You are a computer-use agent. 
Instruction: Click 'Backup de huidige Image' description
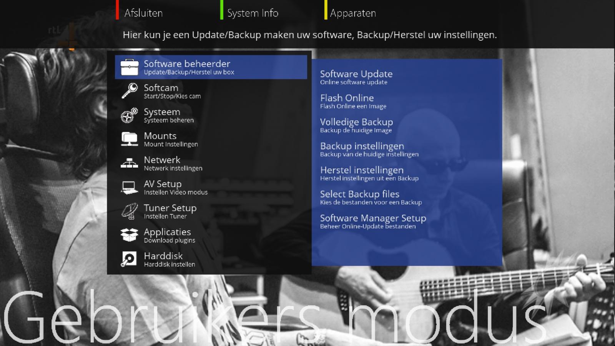[356, 130]
